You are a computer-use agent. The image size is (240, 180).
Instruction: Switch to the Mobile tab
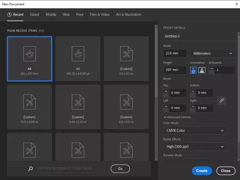coord(51,14)
